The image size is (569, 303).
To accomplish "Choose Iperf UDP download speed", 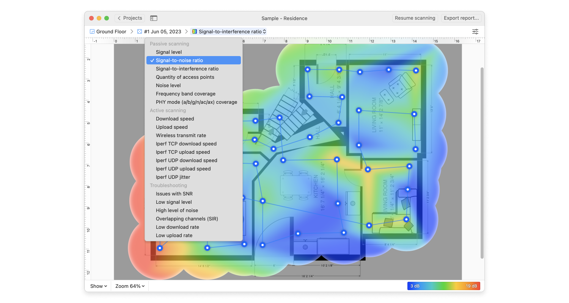I will (193, 161).
